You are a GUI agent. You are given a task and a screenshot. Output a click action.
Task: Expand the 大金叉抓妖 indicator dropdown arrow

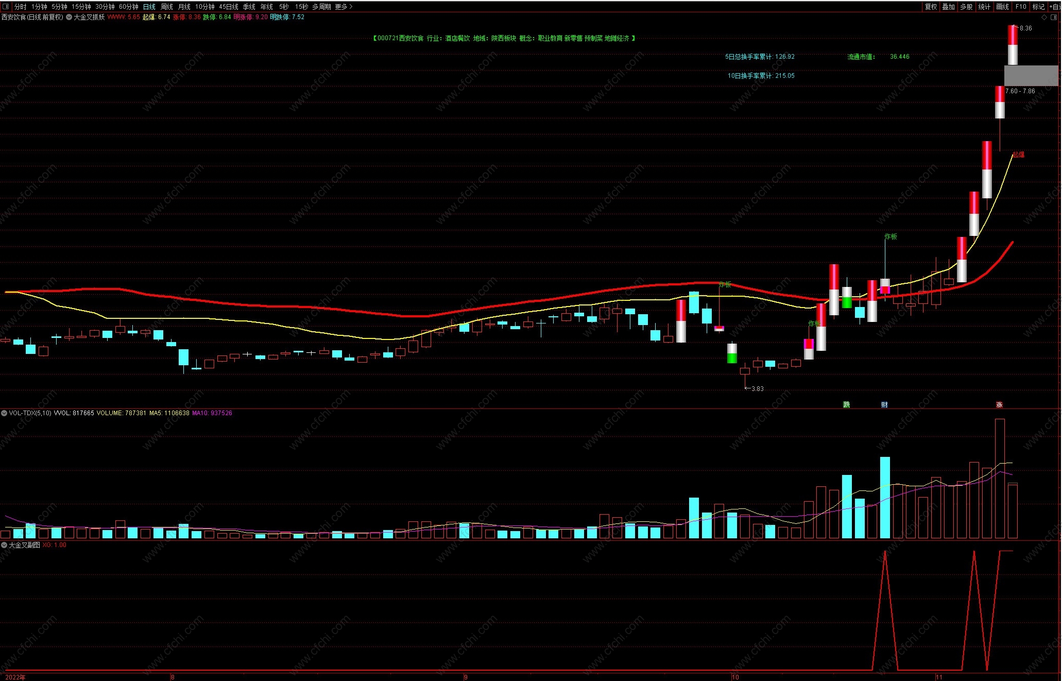69,17
